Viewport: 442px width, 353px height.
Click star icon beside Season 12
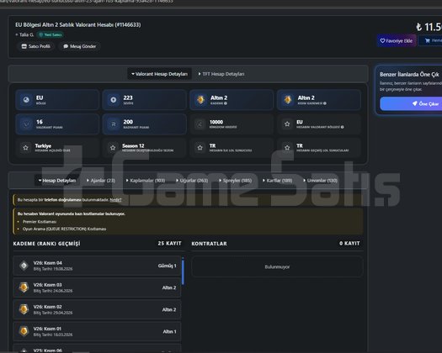(x=113, y=148)
